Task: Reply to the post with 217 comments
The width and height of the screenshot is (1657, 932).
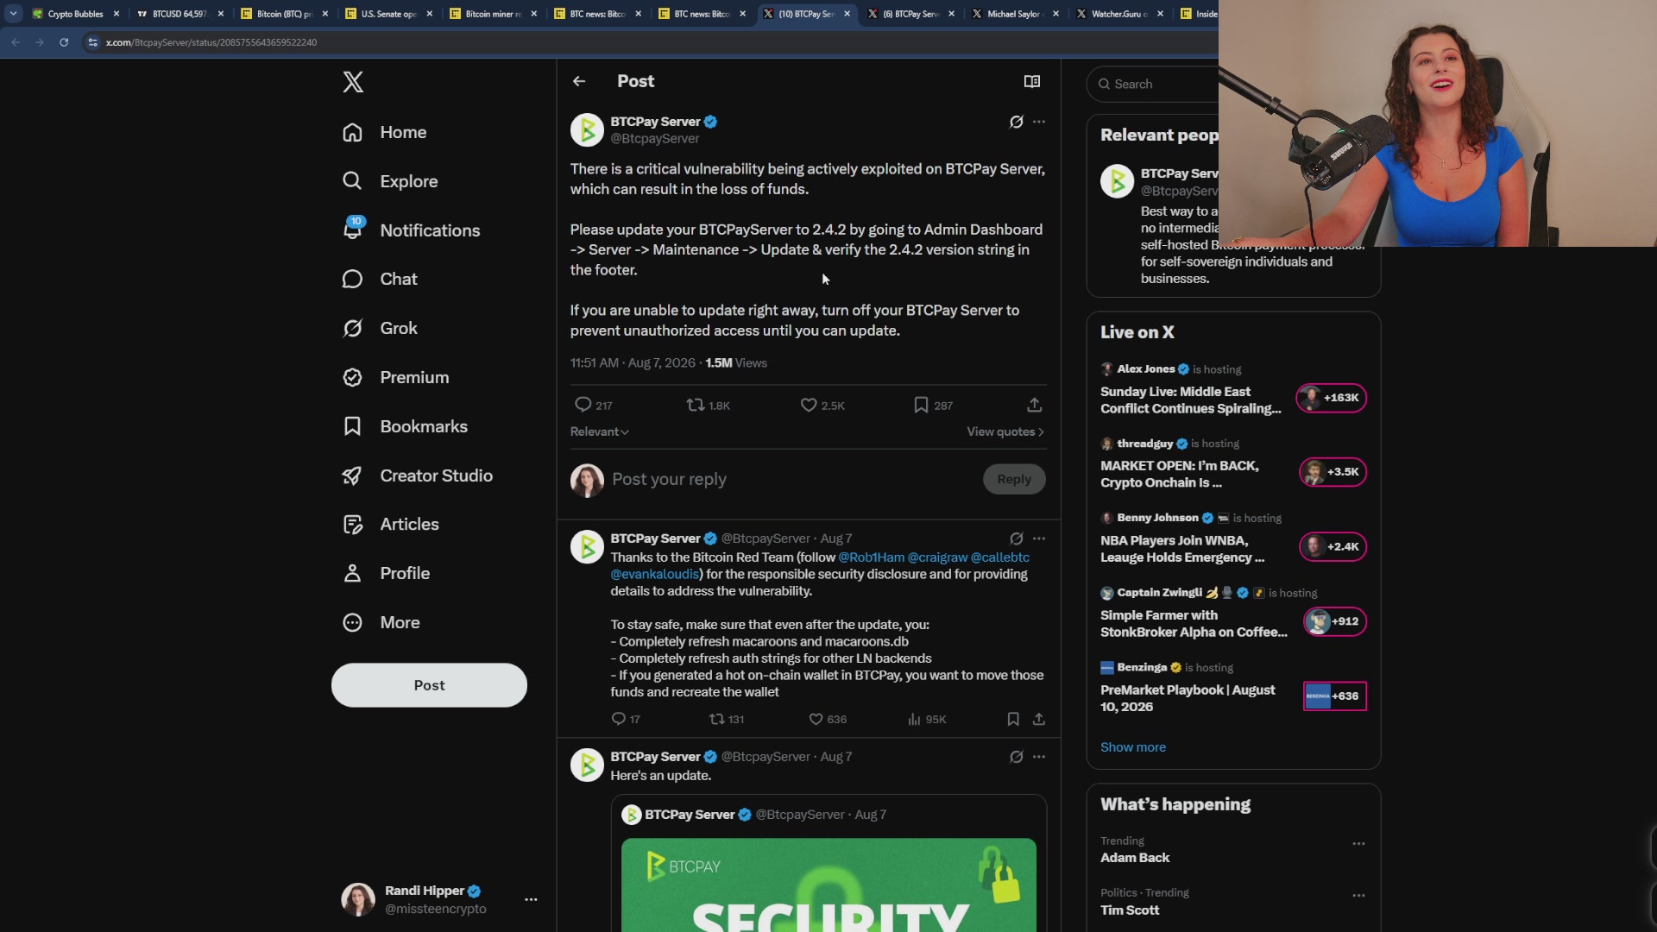Action: tap(593, 405)
